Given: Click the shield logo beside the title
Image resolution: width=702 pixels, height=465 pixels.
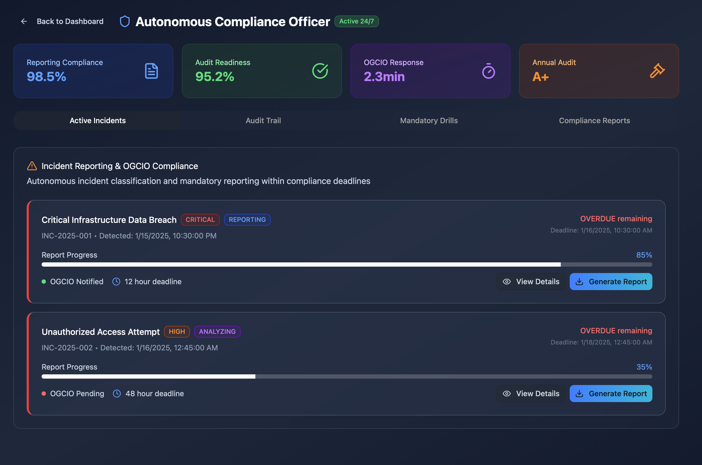Looking at the screenshot, I should pos(125,21).
